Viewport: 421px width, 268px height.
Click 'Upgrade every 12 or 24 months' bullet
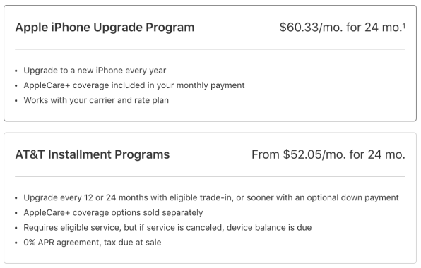click(x=211, y=197)
